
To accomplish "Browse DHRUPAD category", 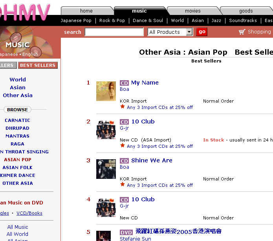I will click(x=17, y=128).
